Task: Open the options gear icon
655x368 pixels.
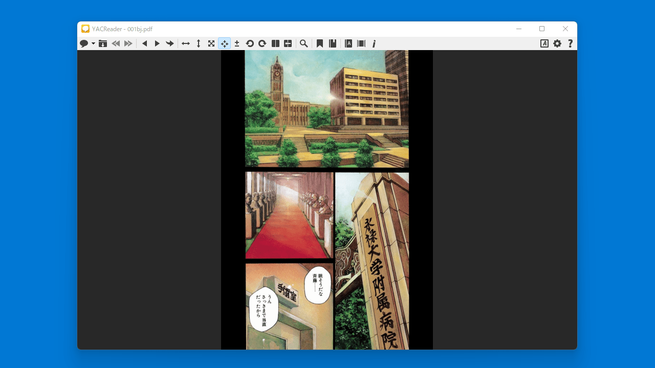Action: [557, 44]
